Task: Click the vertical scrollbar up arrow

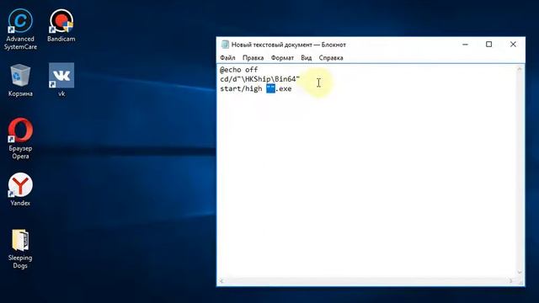Action: pyautogui.click(x=520, y=69)
